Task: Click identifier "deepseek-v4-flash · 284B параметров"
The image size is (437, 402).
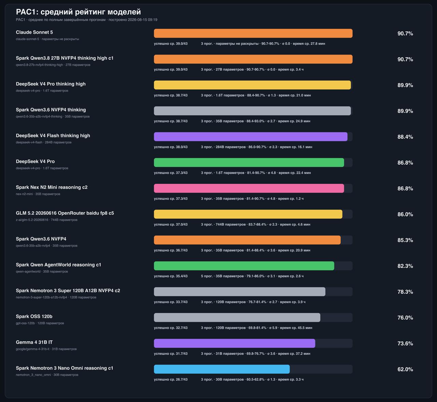Action: pos(44,142)
